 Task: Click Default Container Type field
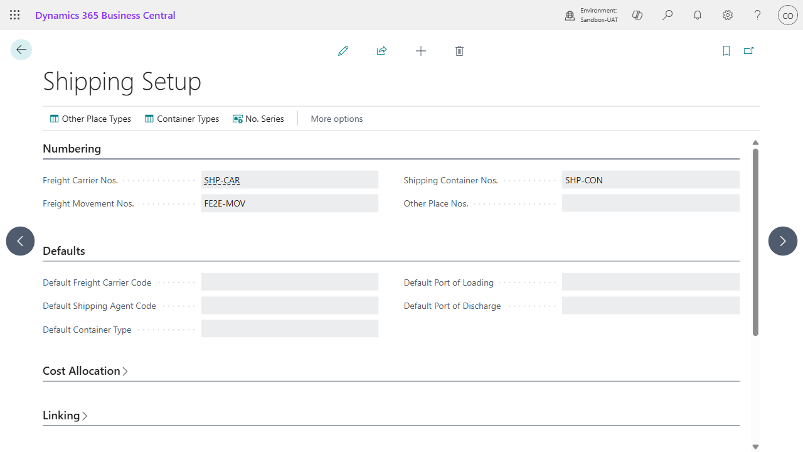[x=290, y=329]
